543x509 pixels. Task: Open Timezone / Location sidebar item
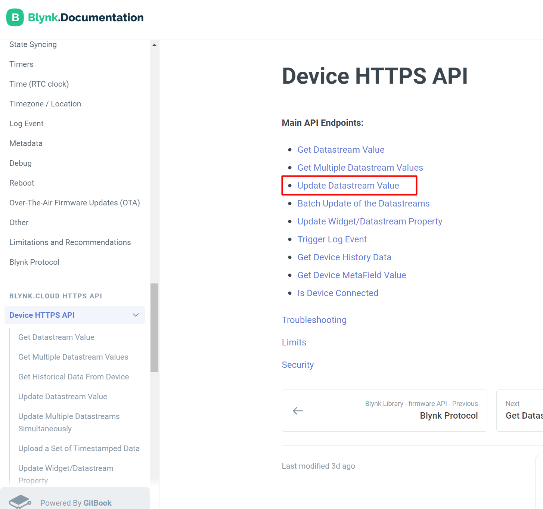coord(45,104)
